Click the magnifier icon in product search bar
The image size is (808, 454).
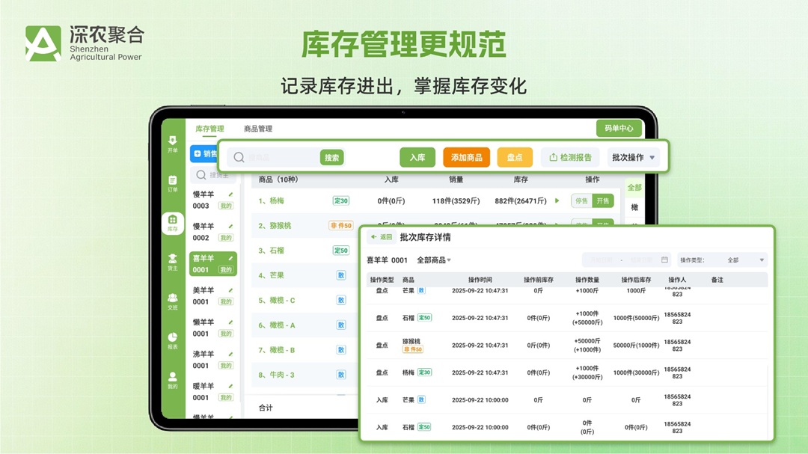click(x=240, y=156)
